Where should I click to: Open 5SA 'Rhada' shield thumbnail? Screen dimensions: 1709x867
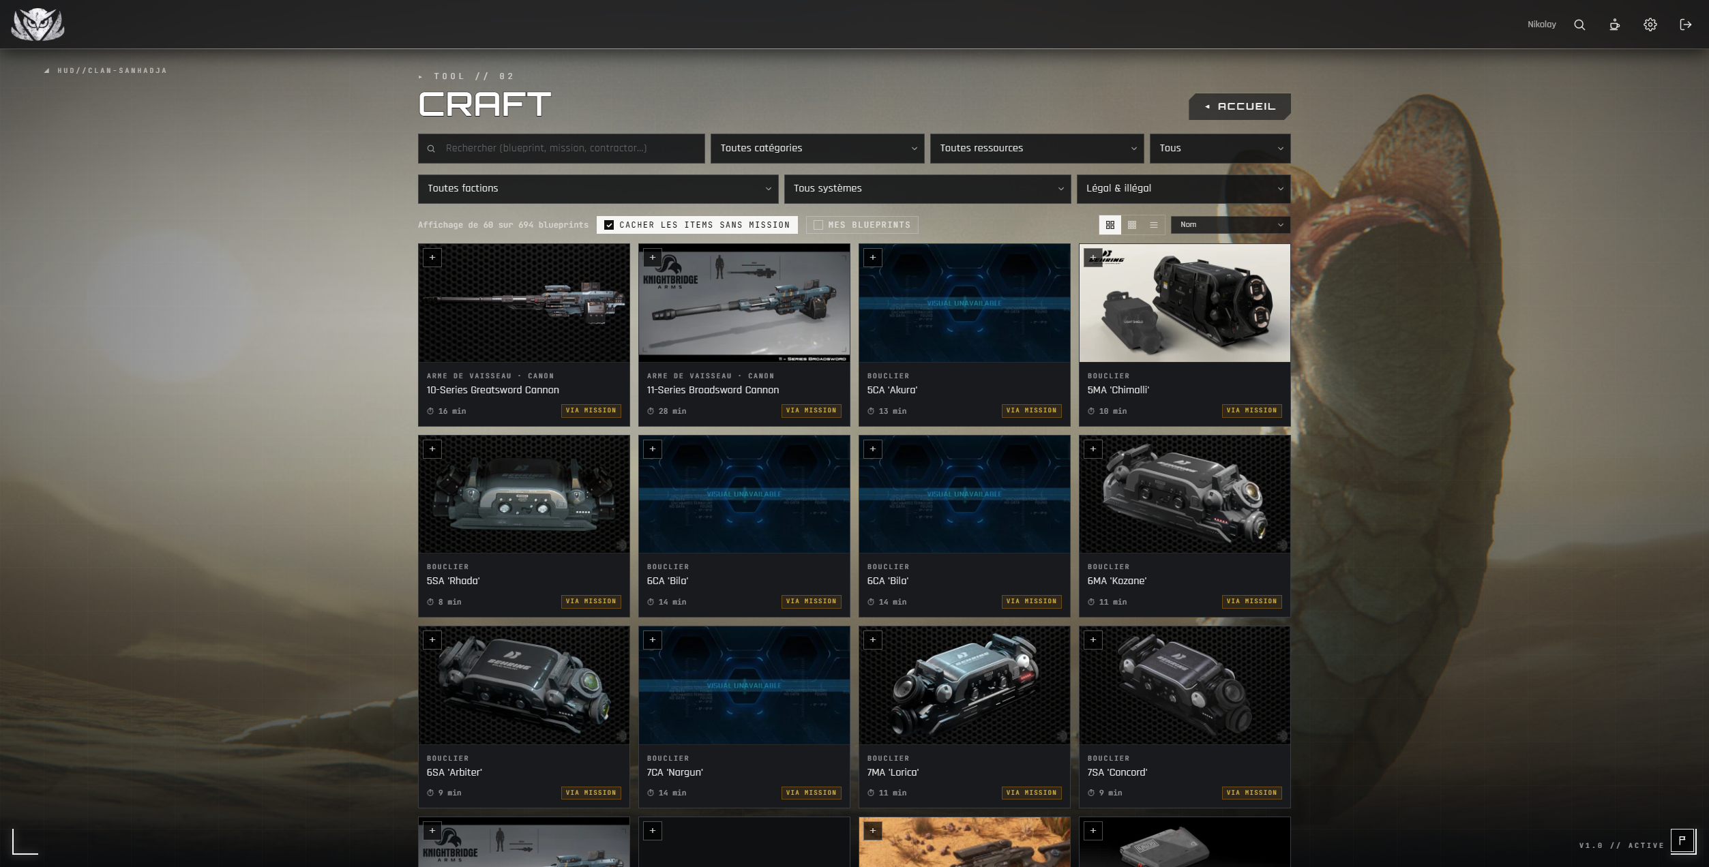(x=524, y=495)
